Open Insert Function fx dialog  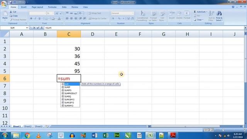click(42, 28)
